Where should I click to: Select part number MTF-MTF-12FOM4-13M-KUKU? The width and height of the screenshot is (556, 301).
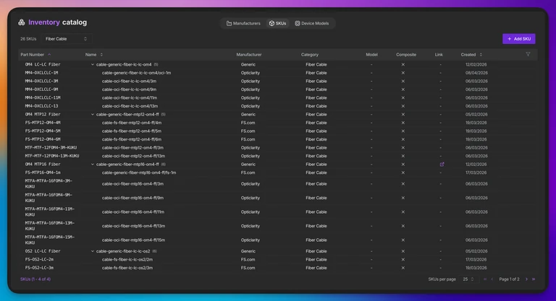click(52, 156)
